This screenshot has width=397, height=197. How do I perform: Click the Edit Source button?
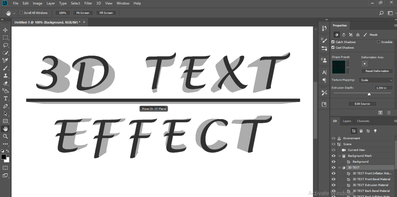pyautogui.click(x=362, y=104)
